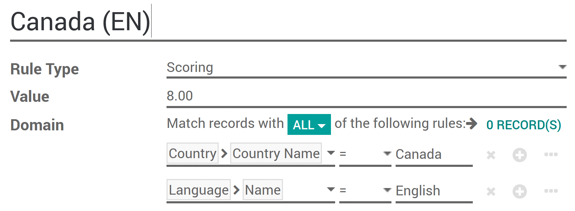Open the ALL match-mode dropdown
The height and width of the screenshot is (211, 575).
click(x=309, y=124)
